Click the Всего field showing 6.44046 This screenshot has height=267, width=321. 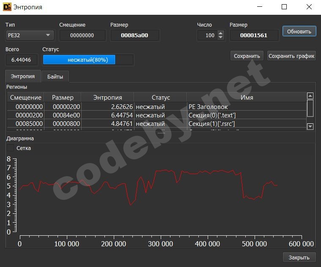coord(21,60)
